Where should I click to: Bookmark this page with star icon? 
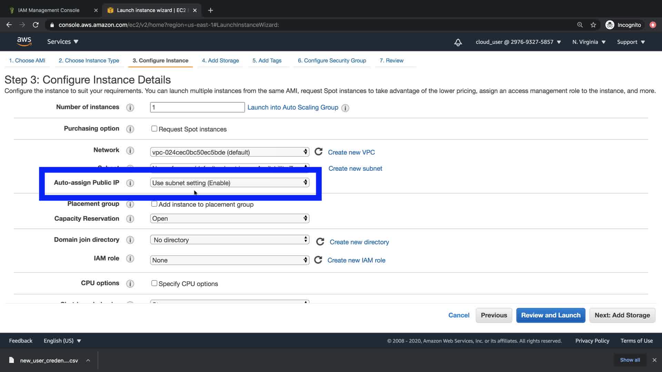click(593, 25)
